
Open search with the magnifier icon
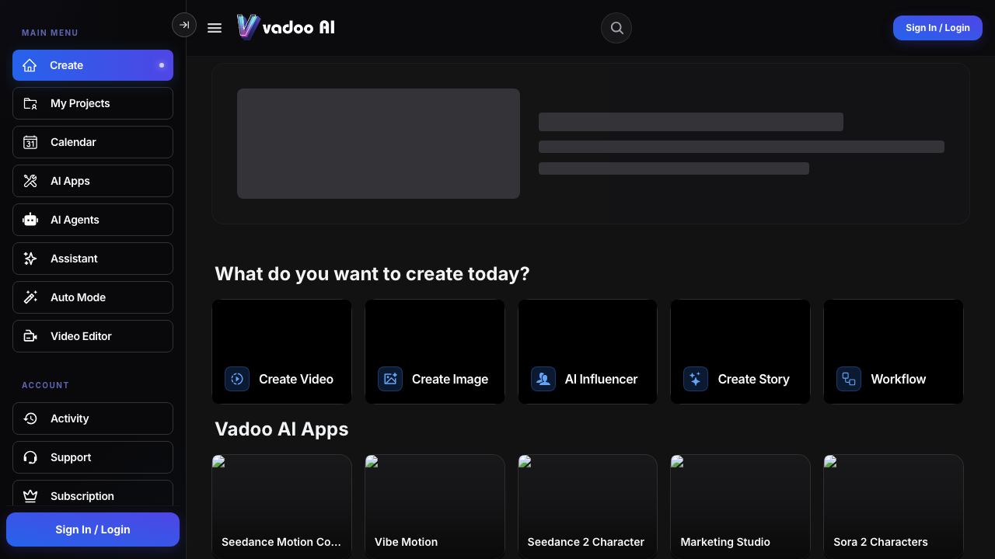(x=616, y=28)
